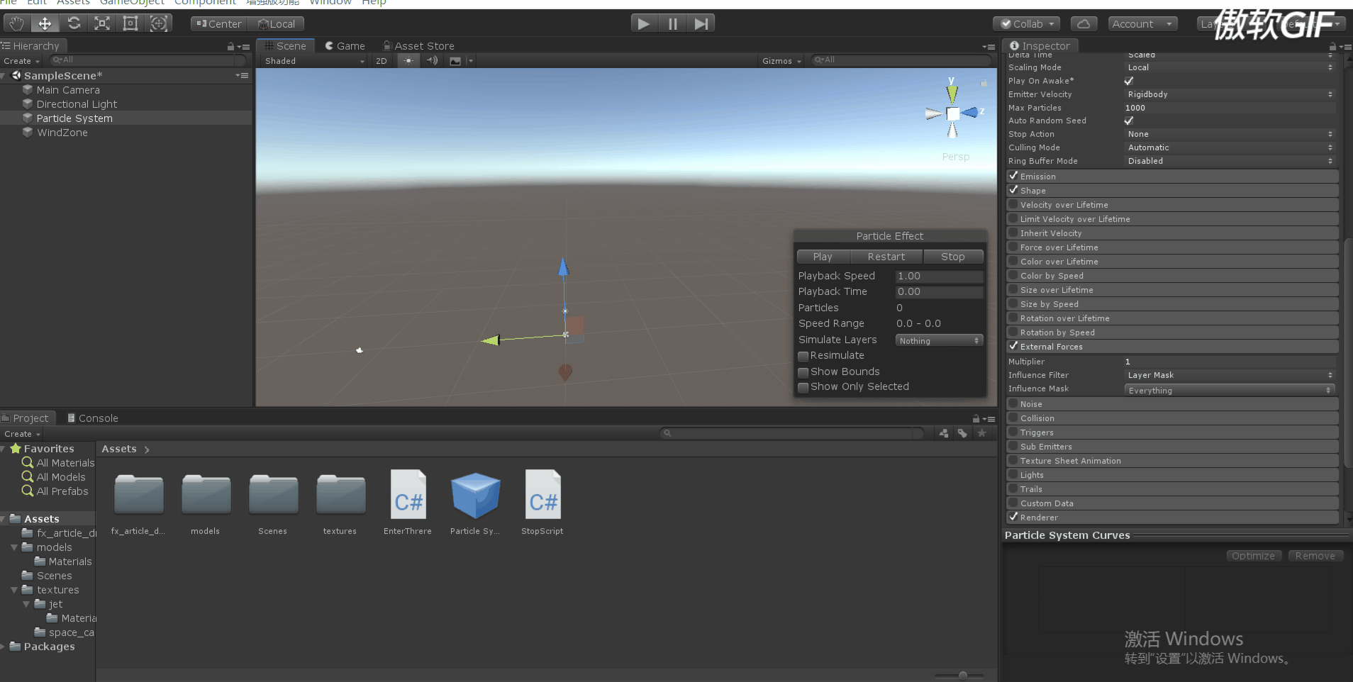Open the Scenes folder in Assets grid

click(x=273, y=503)
